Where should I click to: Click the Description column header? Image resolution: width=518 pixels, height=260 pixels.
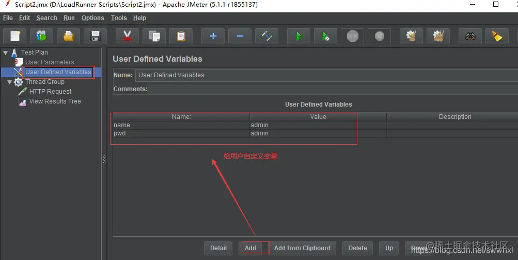[452, 117]
